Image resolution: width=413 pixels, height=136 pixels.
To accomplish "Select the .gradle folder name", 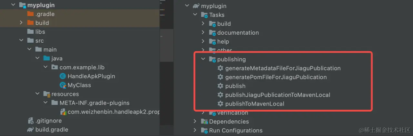I will [45, 14].
